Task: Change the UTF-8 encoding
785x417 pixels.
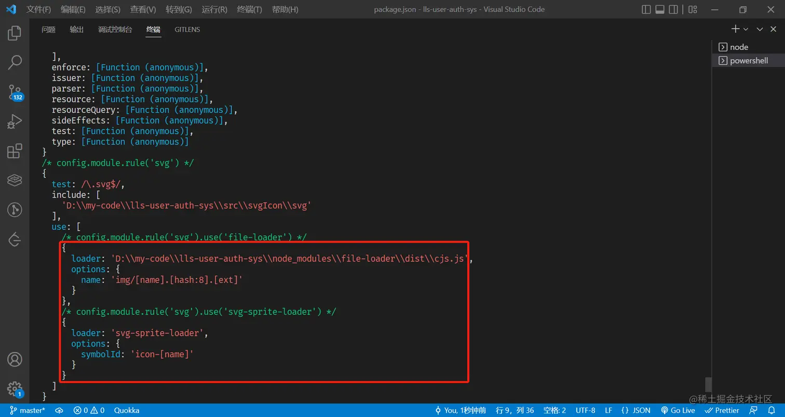Action: tap(586, 410)
